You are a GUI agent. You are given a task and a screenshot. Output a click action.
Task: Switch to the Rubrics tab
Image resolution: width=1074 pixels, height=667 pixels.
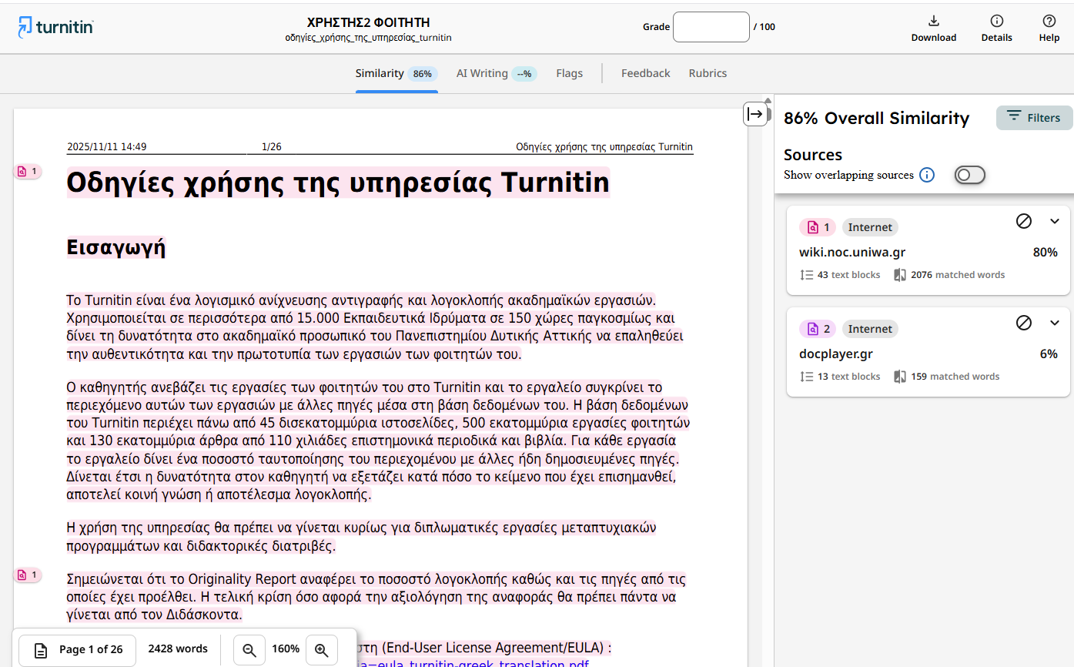tap(708, 74)
